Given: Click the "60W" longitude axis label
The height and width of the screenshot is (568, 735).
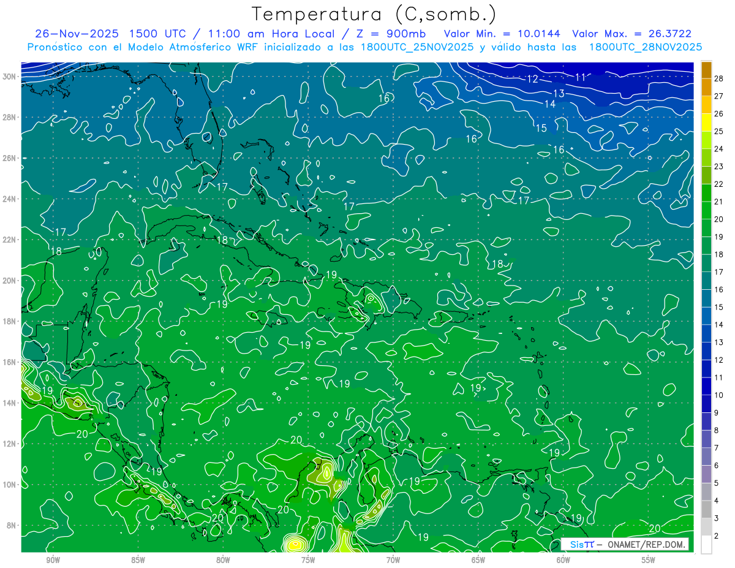Looking at the screenshot, I should tap(563, 561).
